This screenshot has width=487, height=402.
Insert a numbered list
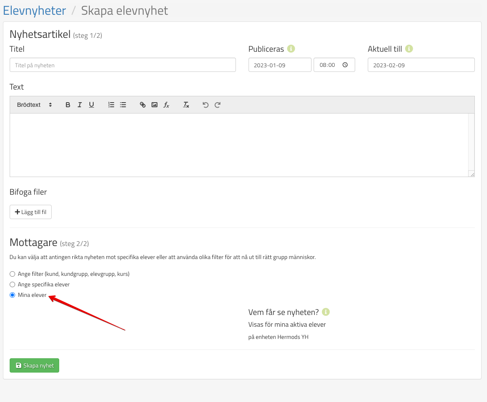point(111,105)
